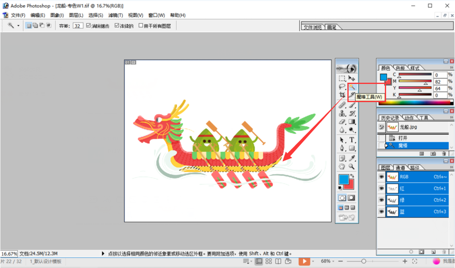The width and height of the screenshot is (455, 268).
Task: Select the Type tool
Action: coord(352,140)
